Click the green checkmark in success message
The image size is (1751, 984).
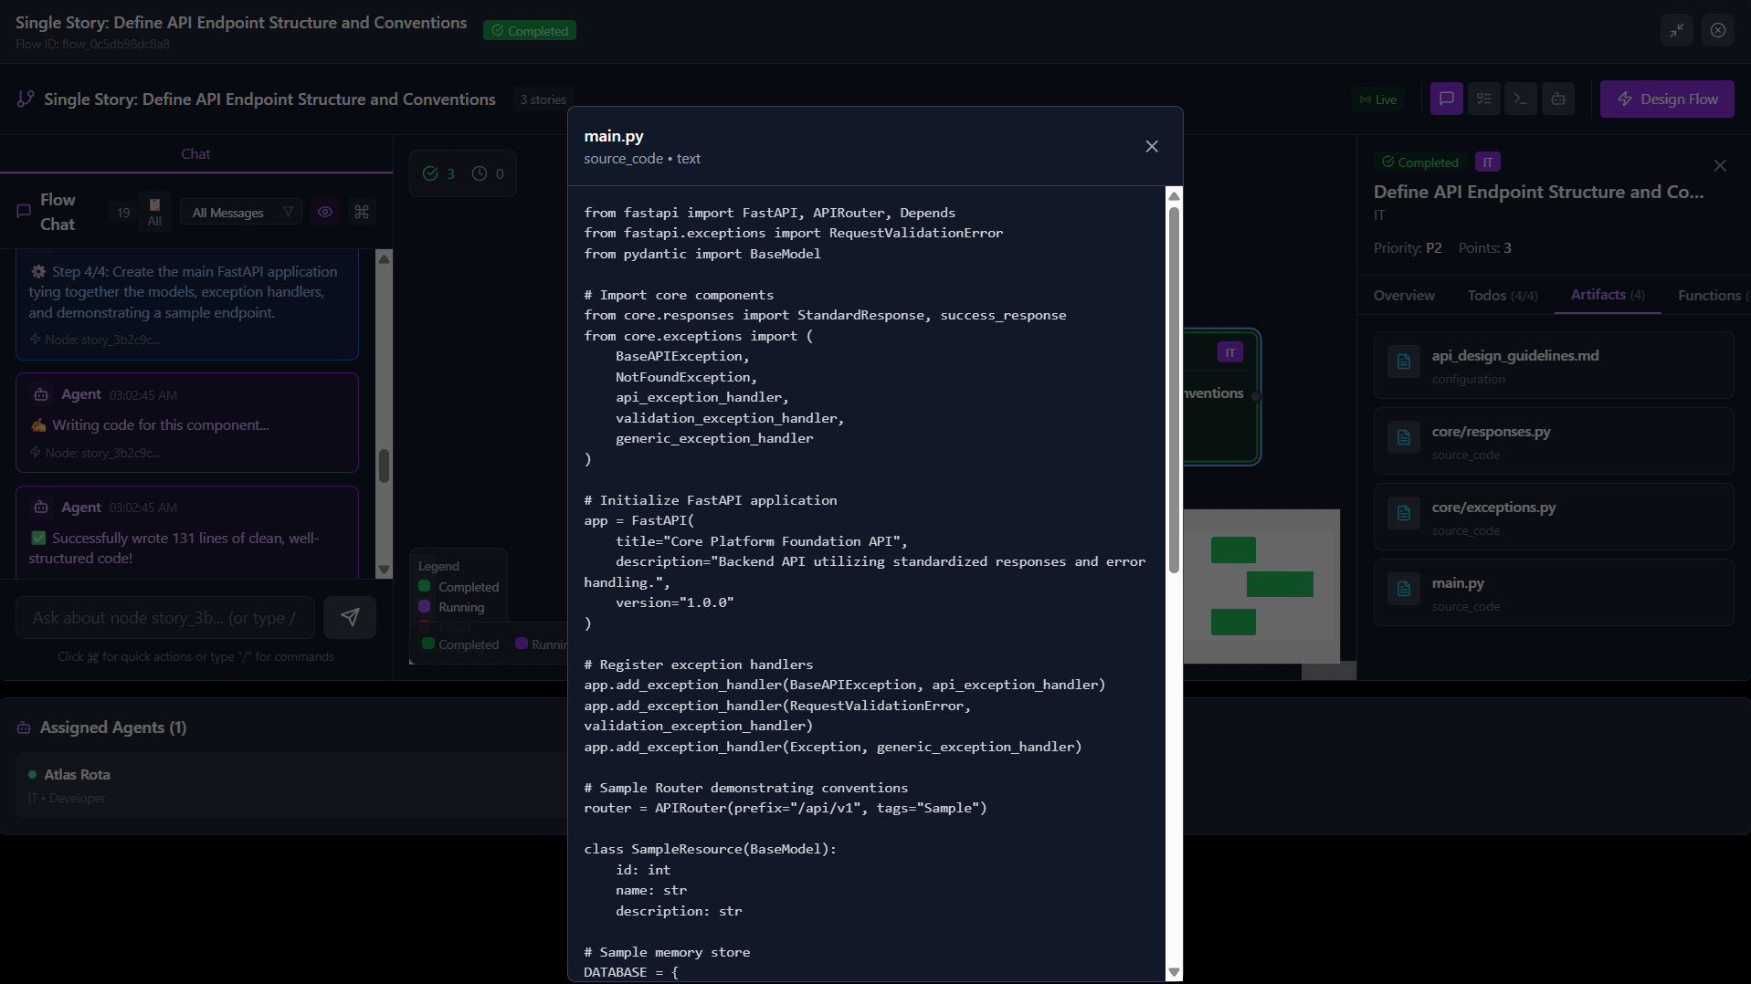[x=38, y=538]
